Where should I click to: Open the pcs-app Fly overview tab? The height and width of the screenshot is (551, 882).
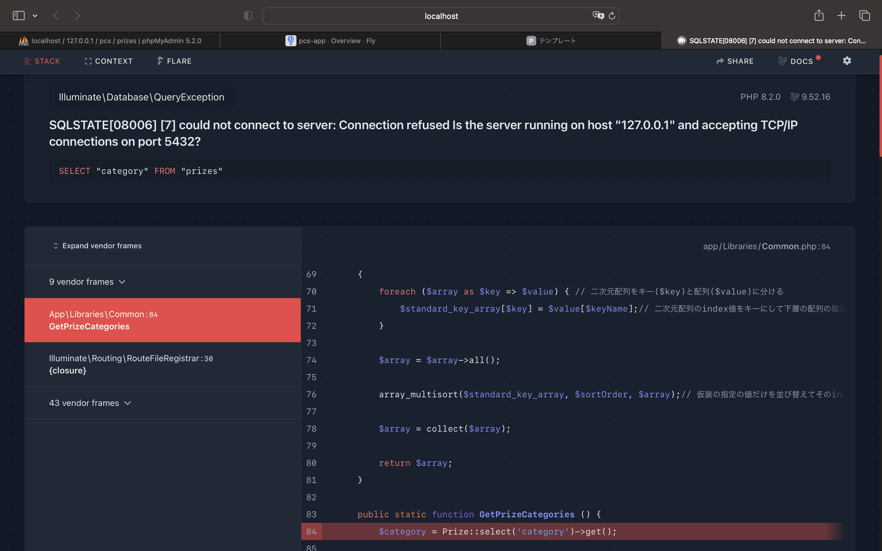[330, 41]
